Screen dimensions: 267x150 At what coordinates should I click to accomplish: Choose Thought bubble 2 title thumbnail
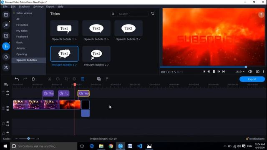[x=96, y=54]
